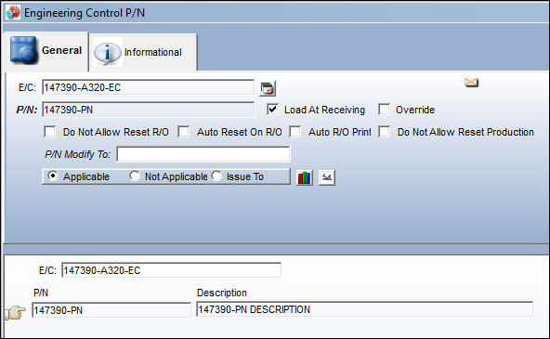Click the Description column header
550x339 pixels.
222,293
